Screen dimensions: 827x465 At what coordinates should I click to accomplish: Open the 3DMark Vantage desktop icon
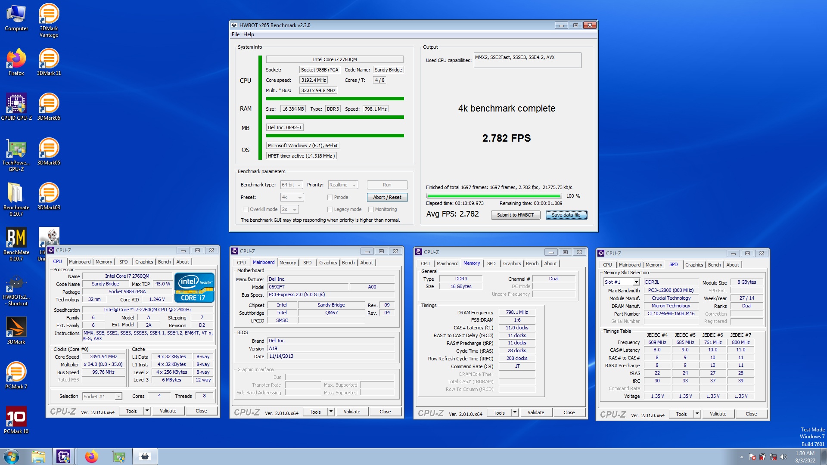pyautogui.click(x=49, y=20)
